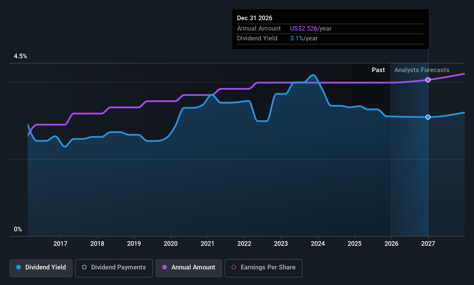Select the blue Dividend Yield marker point

pos(428,117)
